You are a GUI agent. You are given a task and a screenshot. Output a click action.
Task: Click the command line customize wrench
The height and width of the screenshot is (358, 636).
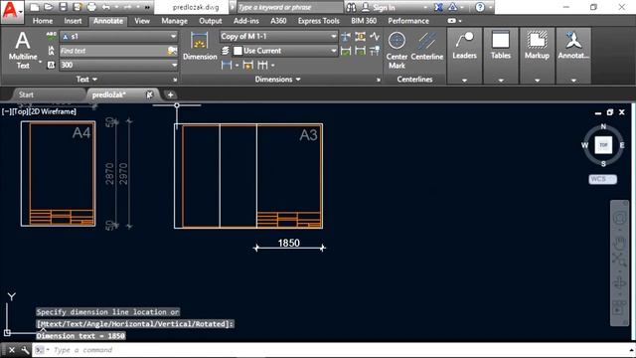click(x=25, y=350)
